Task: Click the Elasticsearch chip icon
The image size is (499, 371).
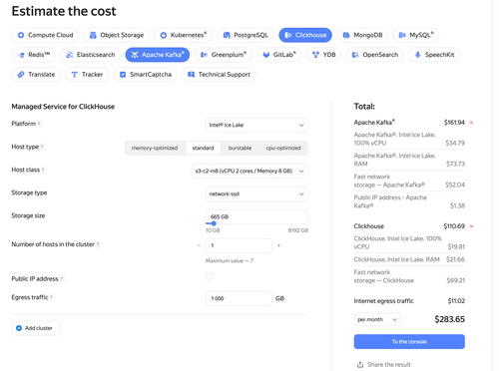Action: [x=70, y=55]
